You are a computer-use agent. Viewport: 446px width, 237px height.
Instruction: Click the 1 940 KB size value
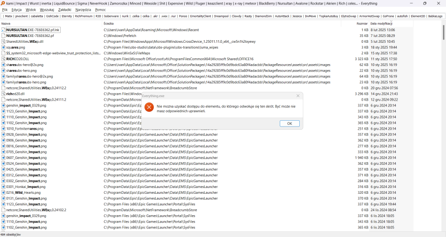(362, 158)
